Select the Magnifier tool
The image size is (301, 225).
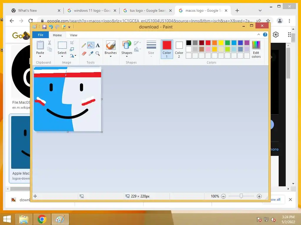point(98,53)
